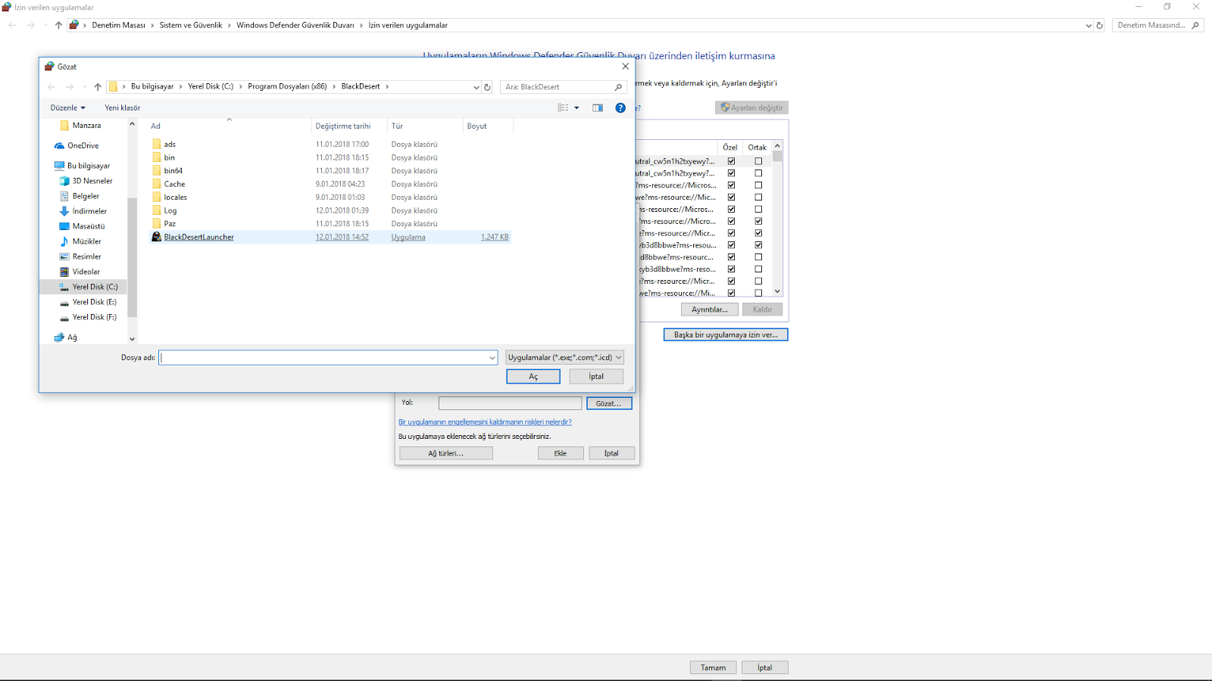Open the Uygulamalar file type filter

564,357
